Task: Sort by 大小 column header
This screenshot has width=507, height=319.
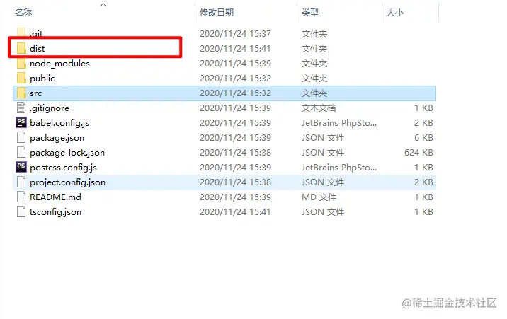Action: 395,13
